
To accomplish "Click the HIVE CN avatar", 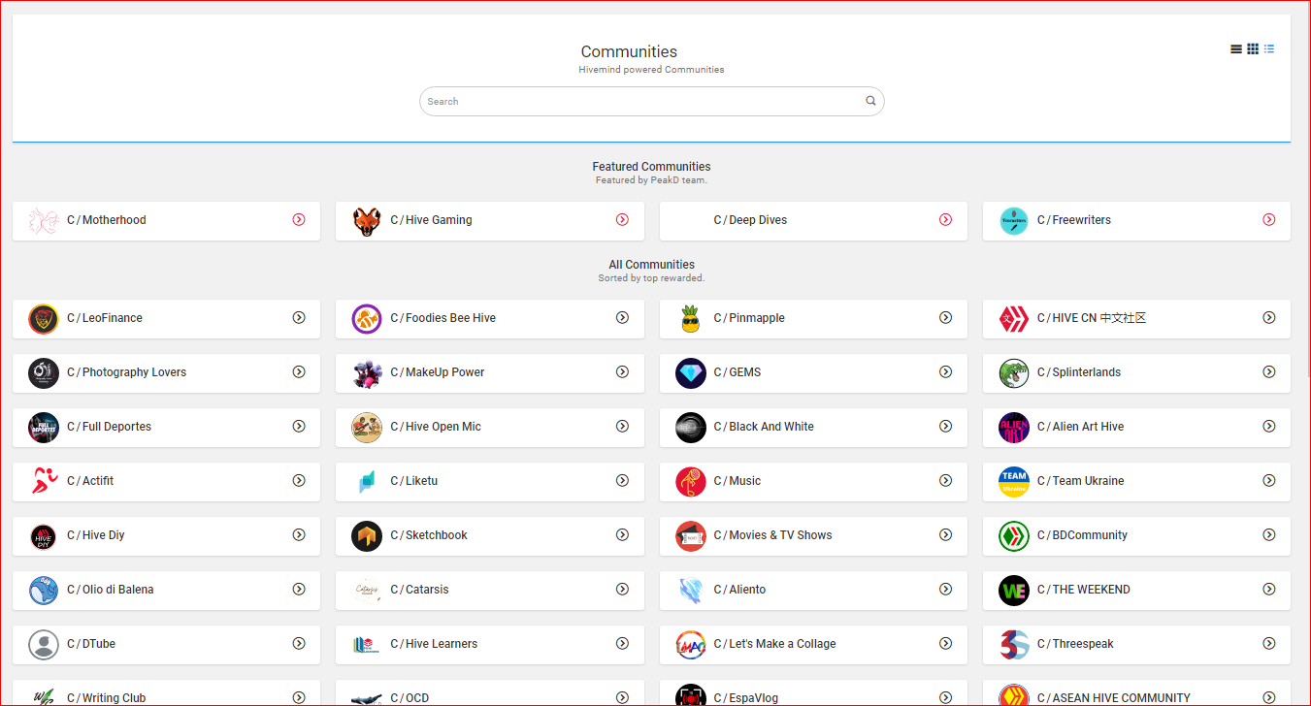I will click(x=1014, y=319).
